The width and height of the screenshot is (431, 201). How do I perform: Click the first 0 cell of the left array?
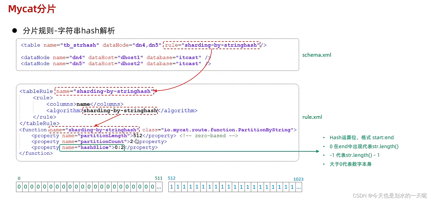coord(19,187)
